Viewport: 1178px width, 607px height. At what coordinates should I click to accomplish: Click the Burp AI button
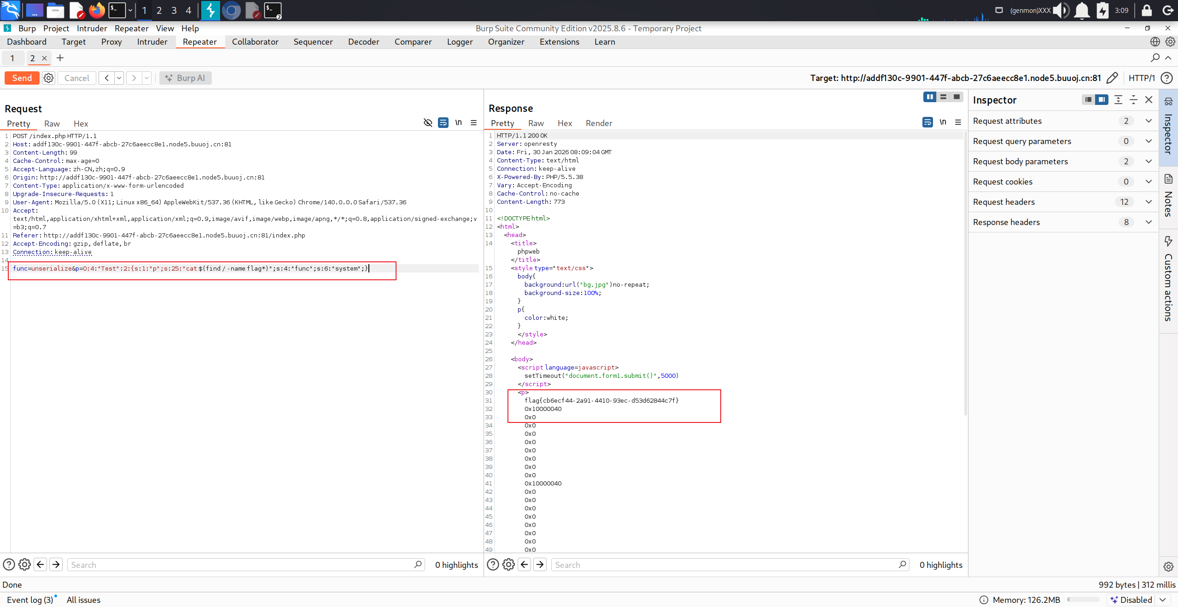[185, 78]
